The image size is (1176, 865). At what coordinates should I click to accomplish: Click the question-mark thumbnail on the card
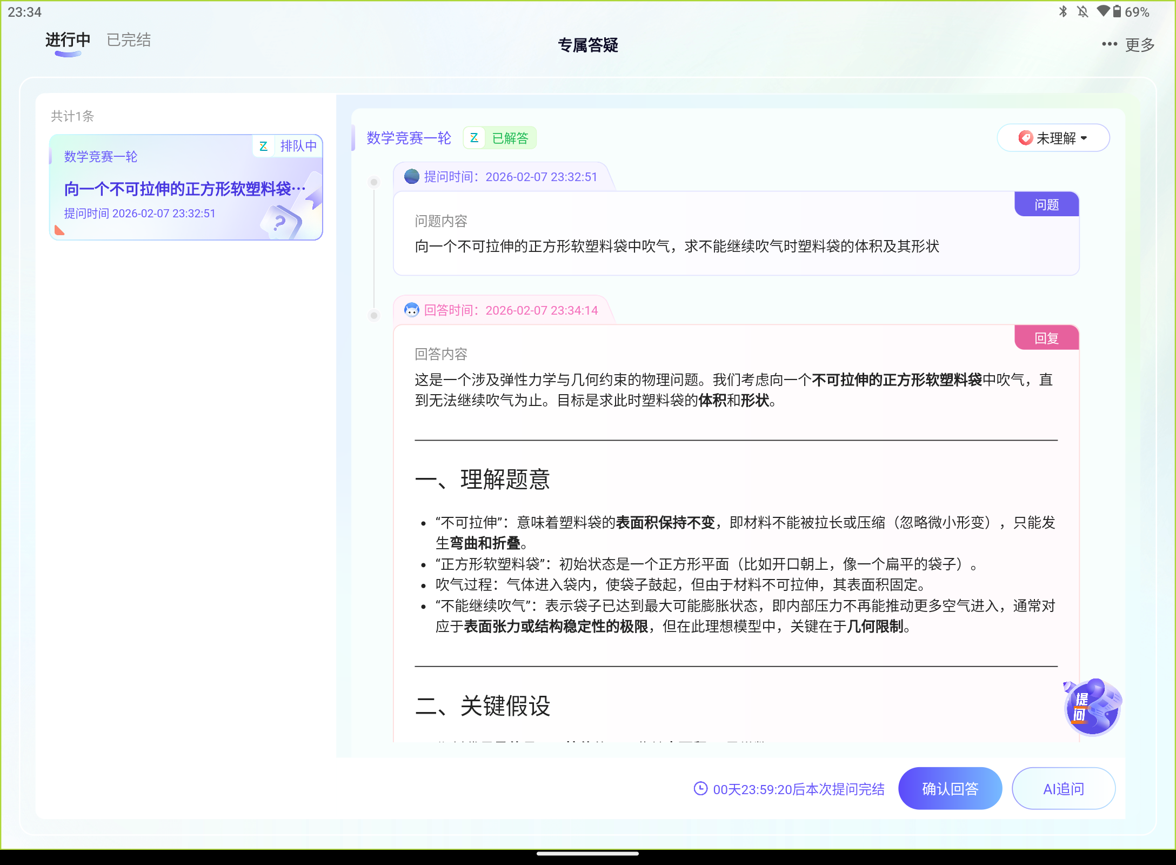(280, 222)
